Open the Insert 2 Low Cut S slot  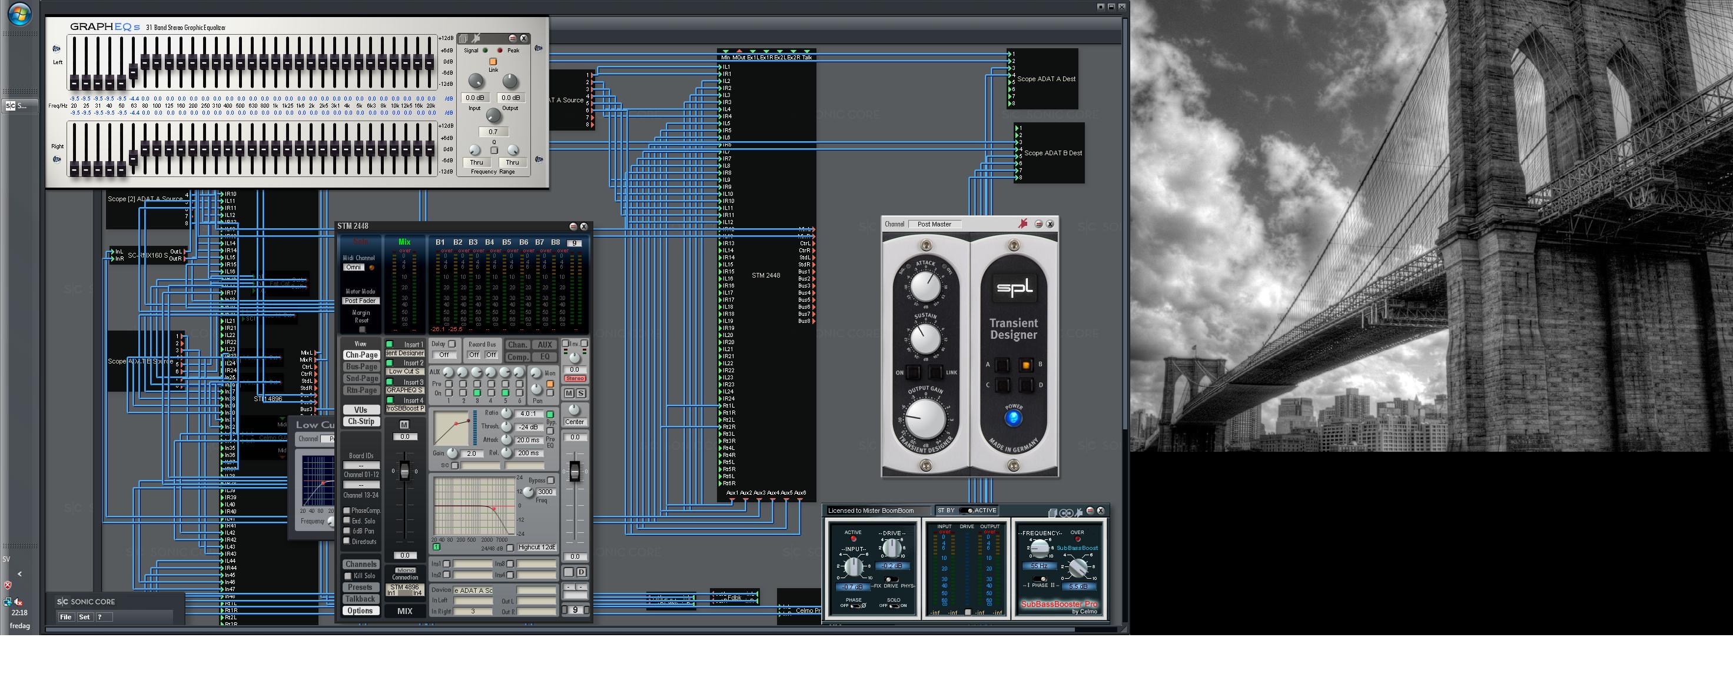405,371
